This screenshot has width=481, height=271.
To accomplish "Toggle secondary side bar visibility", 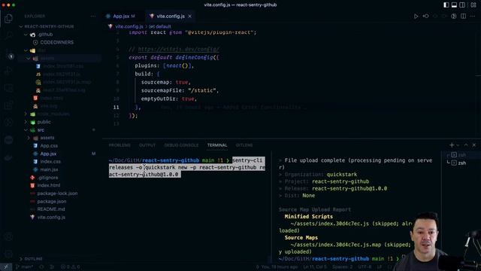I will click(462, 5).
